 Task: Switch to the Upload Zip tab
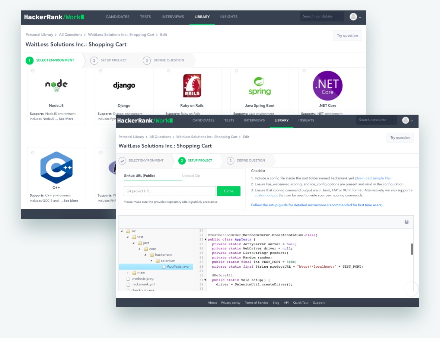point(191,176)
